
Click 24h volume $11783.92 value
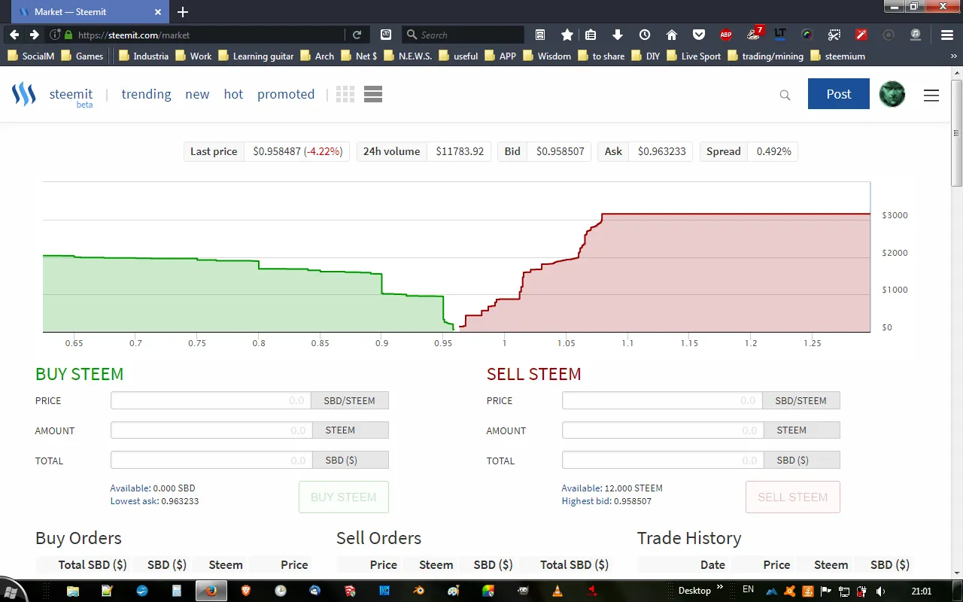pos(460,151)
